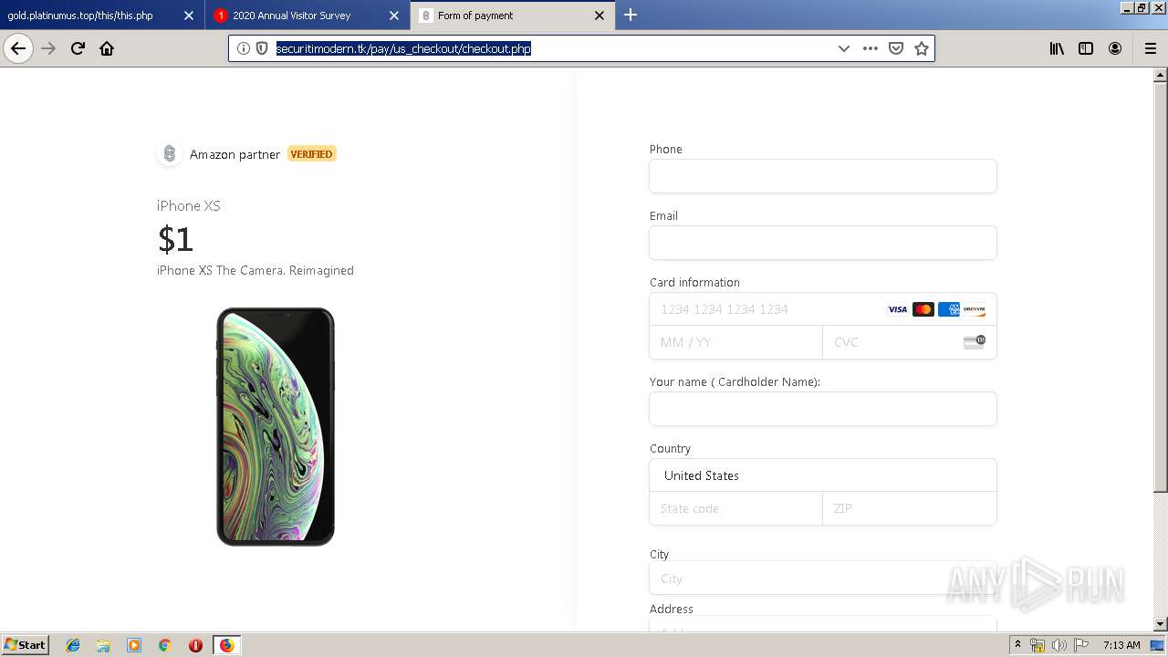The width and height of the screenshot is (1168, 657).
Task: Close the Form of payment tab
Action: click(x=600, y=16)
